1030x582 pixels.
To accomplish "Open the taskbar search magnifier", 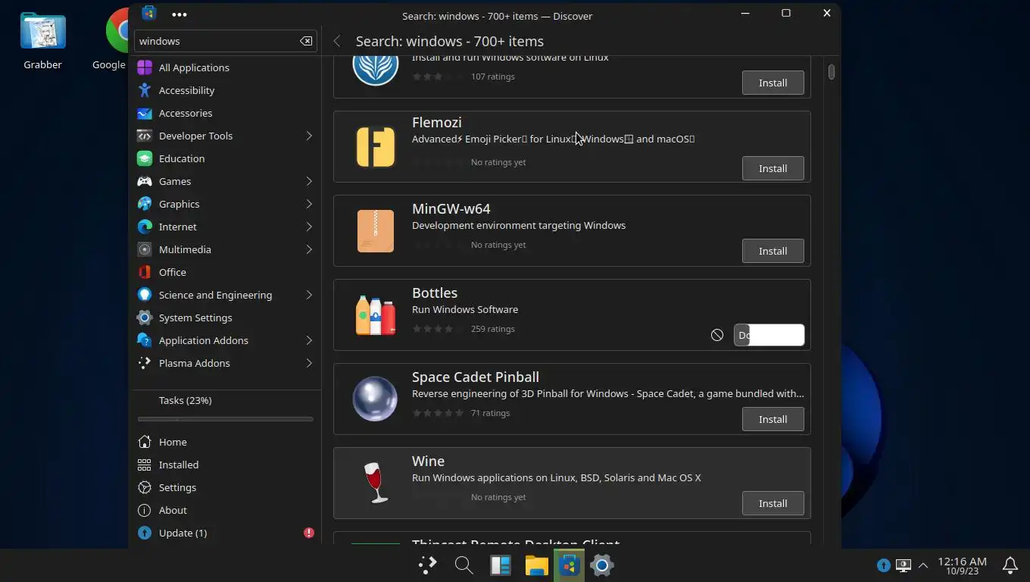I will (463, 565).
